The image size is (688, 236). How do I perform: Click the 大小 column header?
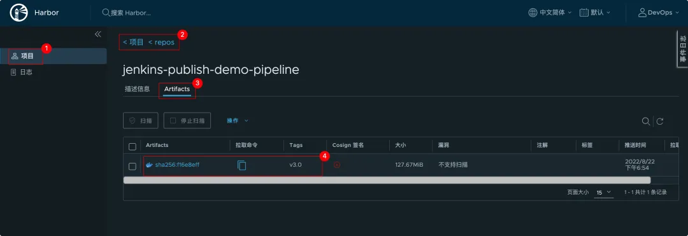click(x=401, y=145)
